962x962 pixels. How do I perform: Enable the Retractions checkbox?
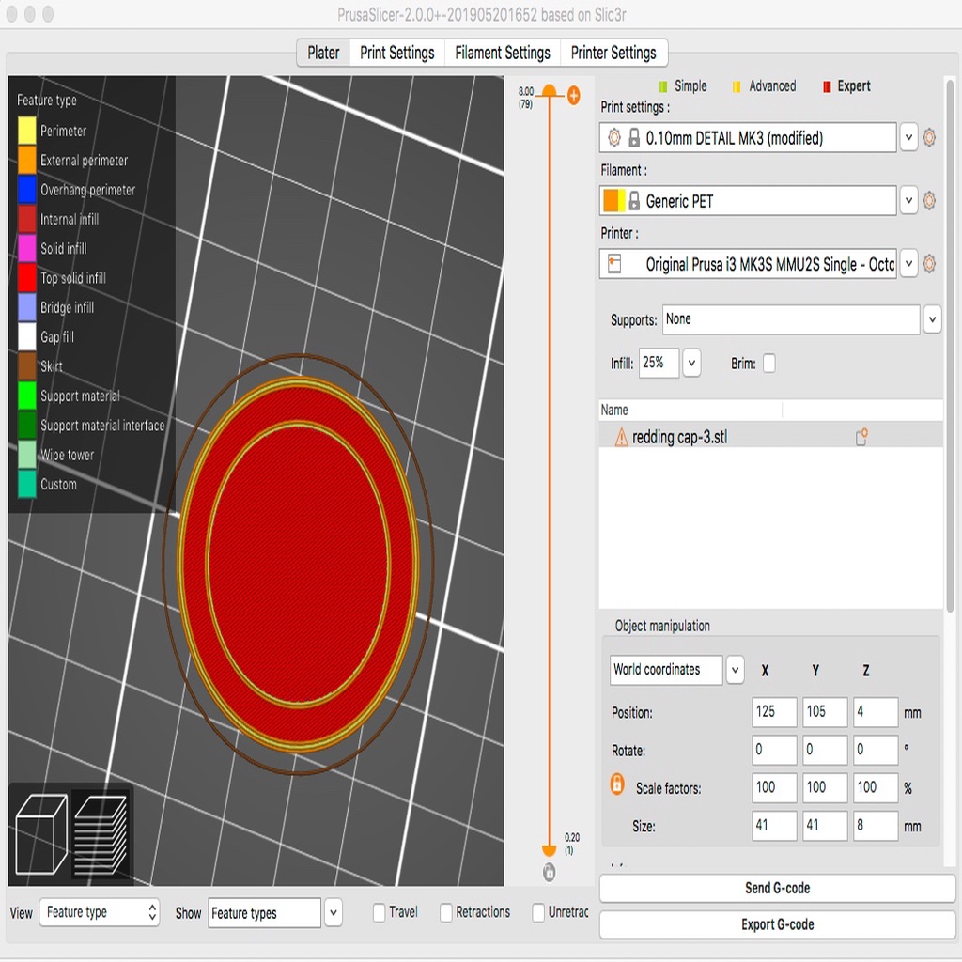tap(446, 912)
